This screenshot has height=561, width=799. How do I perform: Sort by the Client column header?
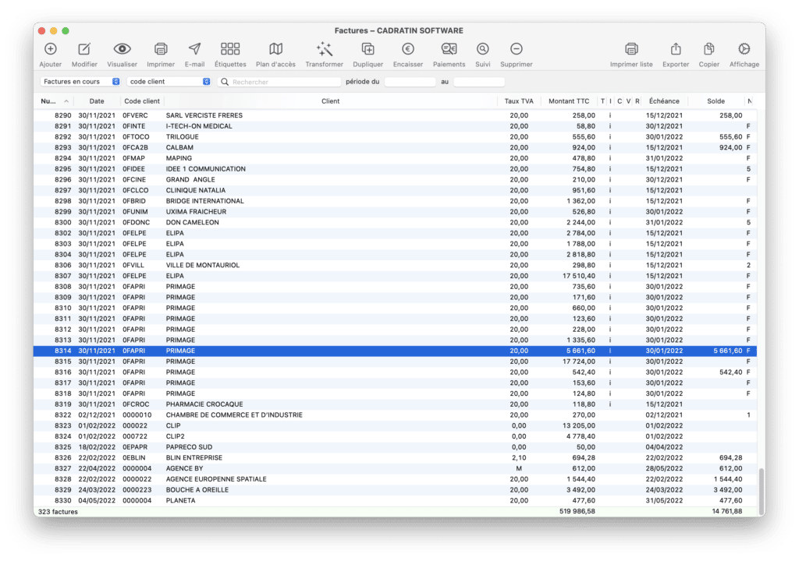point(330,101)
